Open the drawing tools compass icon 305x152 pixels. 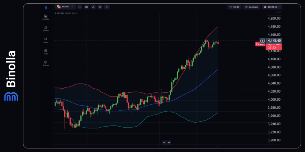93,7
